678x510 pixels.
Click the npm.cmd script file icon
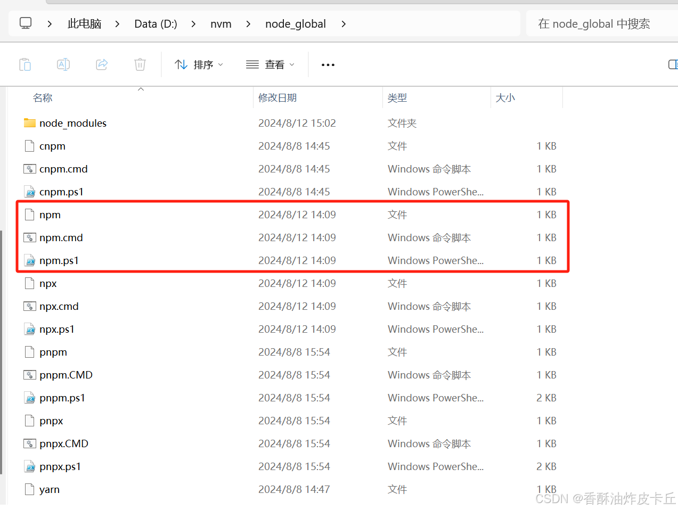pos(30,237)
